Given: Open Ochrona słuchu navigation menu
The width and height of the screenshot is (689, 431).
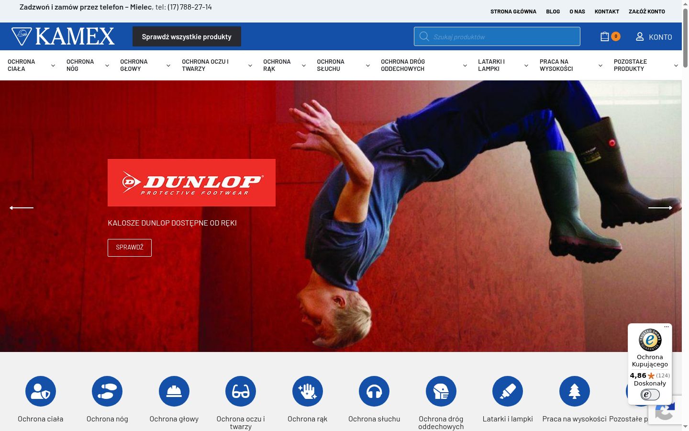Looking at the screenshot, I should coord(331,65).
